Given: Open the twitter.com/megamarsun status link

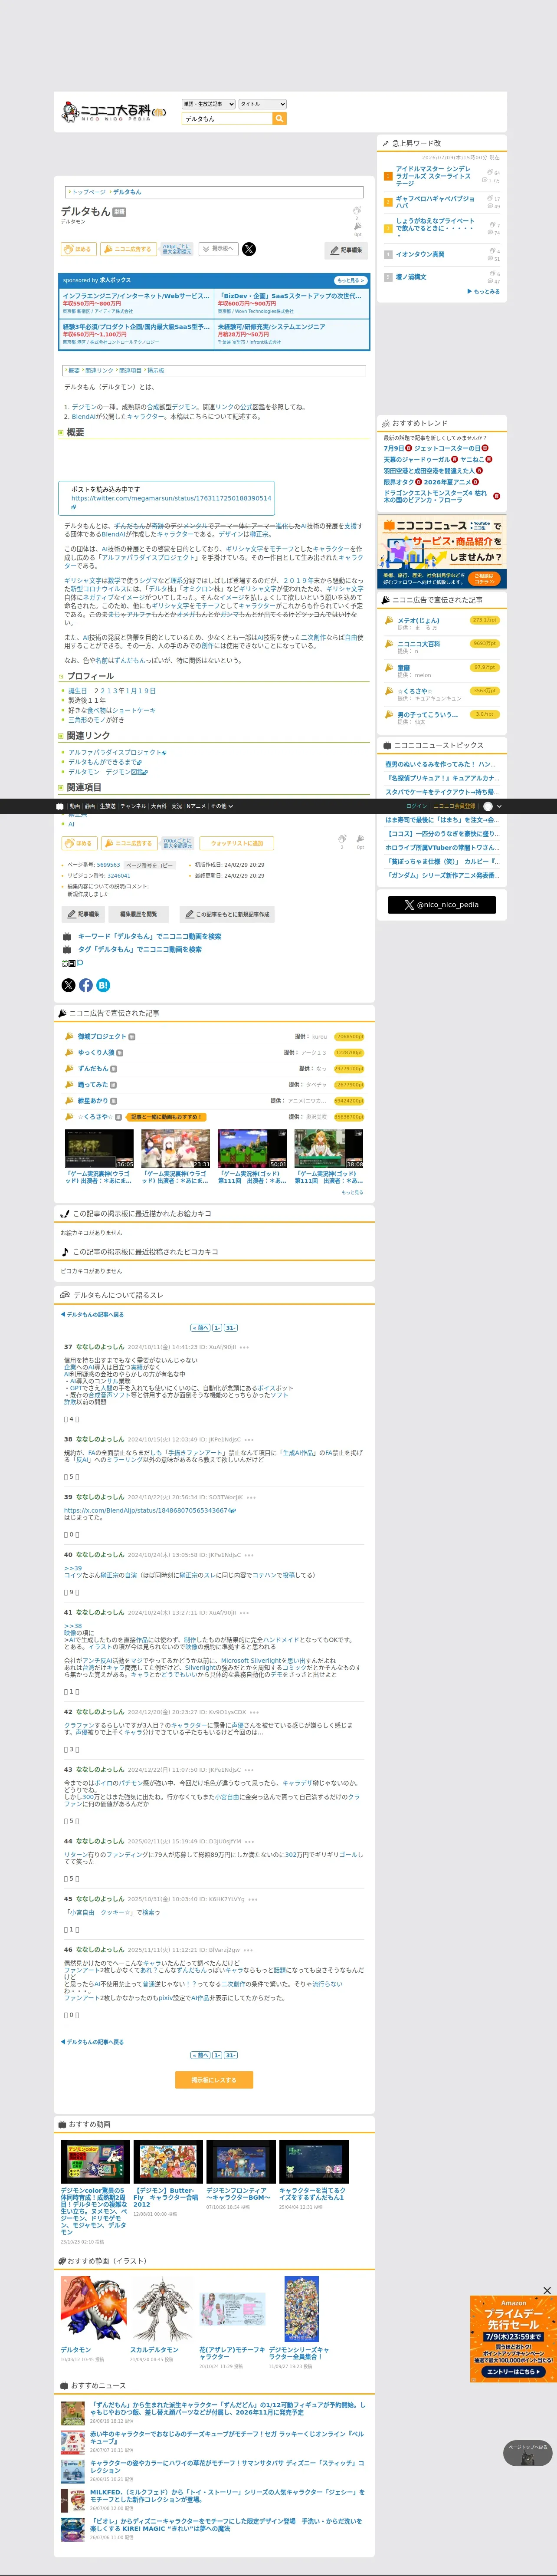Looking at the screenshot, I should click(171, 498).
